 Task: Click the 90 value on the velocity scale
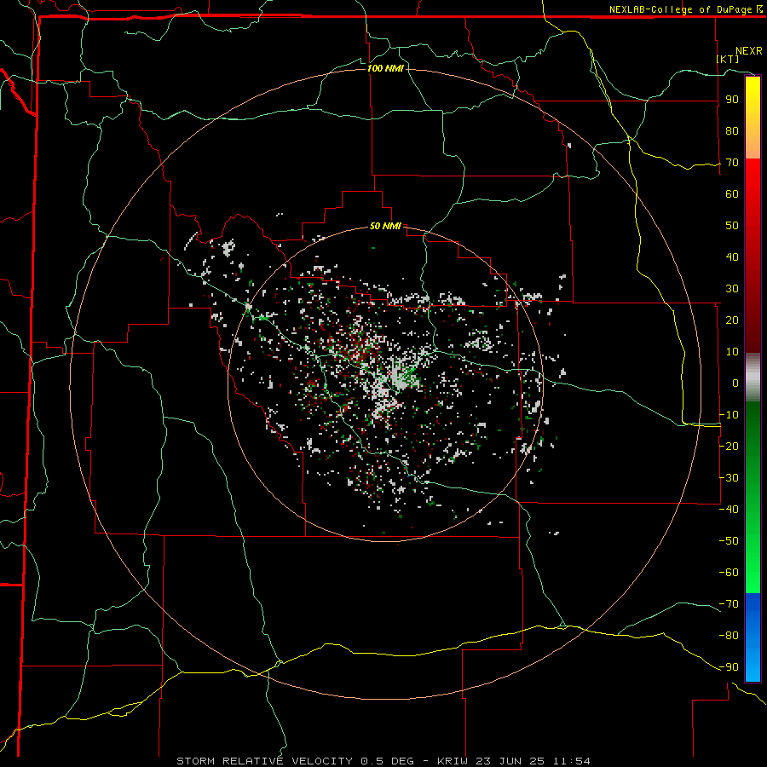[732, 100]
